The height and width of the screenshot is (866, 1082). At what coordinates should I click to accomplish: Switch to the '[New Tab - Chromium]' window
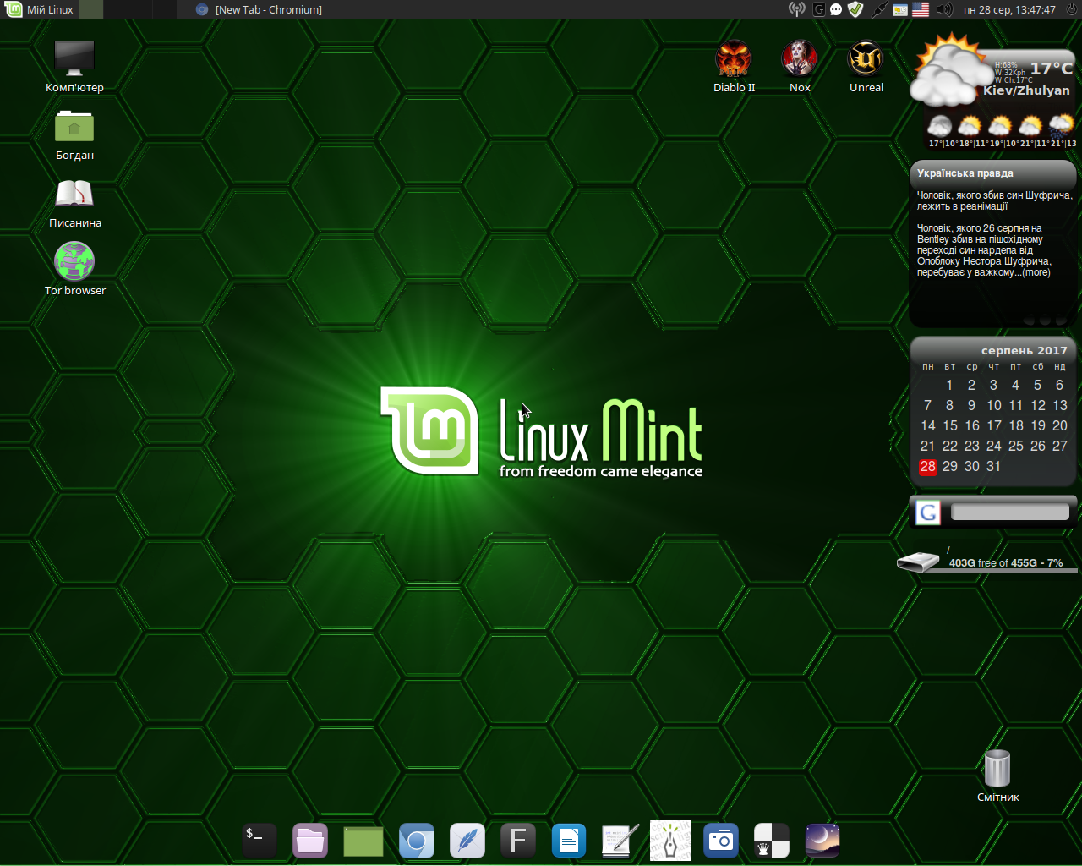pyautogui.click(x=259, y=9)
